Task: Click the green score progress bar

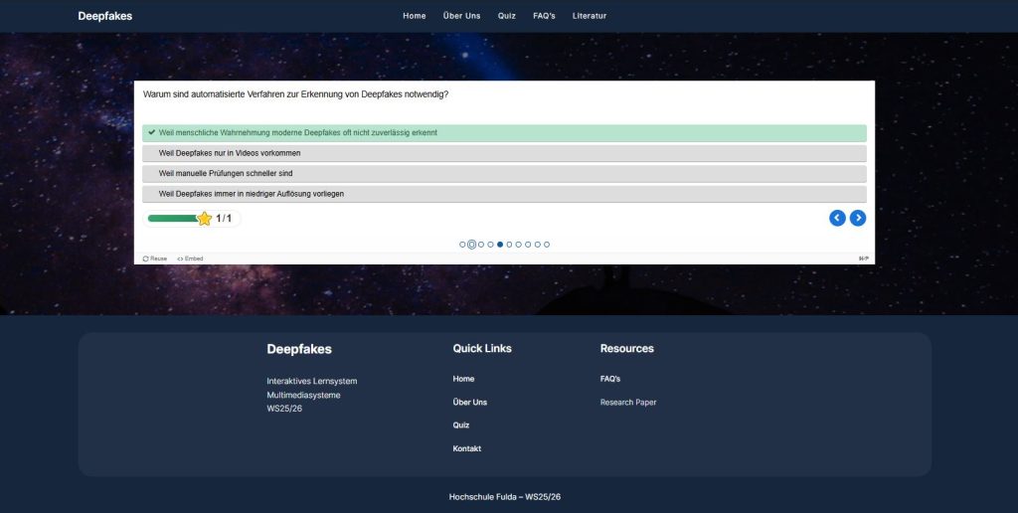Action: point(172,219)
